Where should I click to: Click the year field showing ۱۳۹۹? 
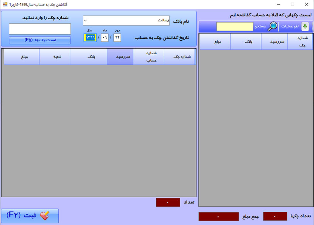90,38
